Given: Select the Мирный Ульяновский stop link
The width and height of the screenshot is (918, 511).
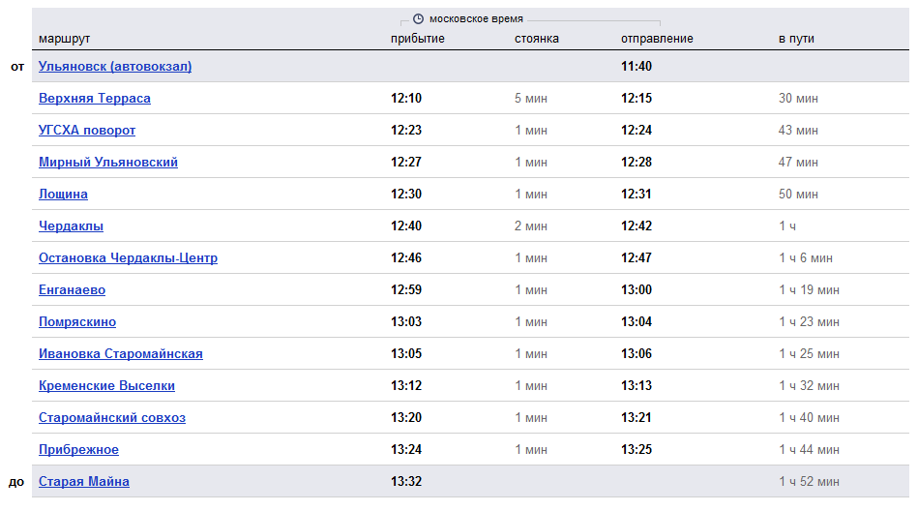Looking at the screenshot, I should (108, 163).
